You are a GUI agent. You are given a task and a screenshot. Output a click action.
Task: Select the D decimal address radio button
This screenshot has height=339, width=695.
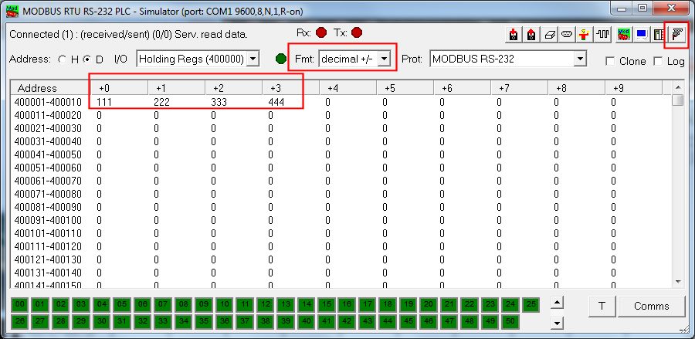(88, 59)
